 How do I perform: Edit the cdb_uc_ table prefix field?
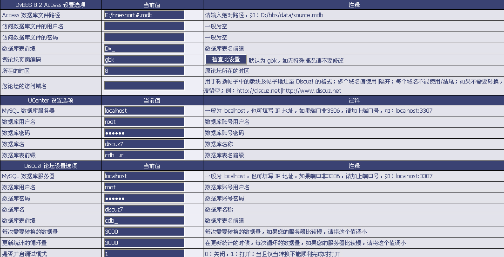coord(144,155)
